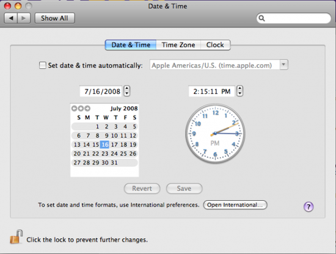Image resolution: width=336 pixels, height=254 pixels.
Task: Click the time stepper arrows
Action: click(240, 91)
